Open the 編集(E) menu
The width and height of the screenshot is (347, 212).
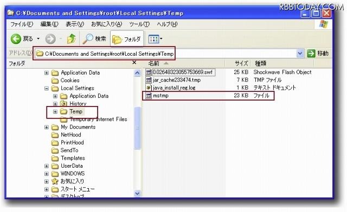[49, 24]
